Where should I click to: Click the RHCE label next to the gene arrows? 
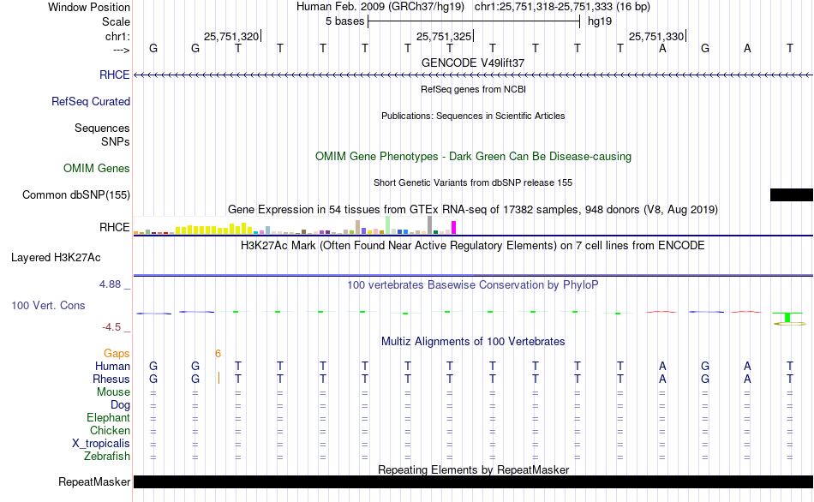pyautogui.click(x=114, y=75)
